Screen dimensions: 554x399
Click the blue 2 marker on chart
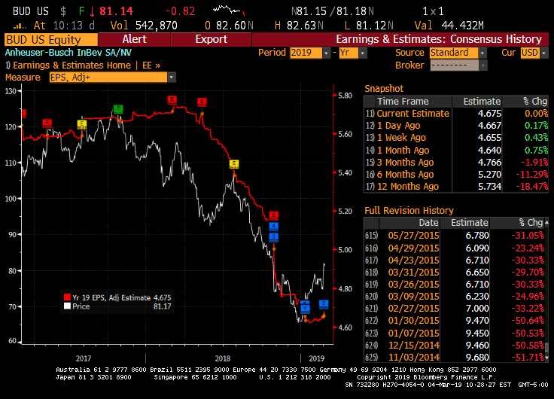tap(324, 303)
